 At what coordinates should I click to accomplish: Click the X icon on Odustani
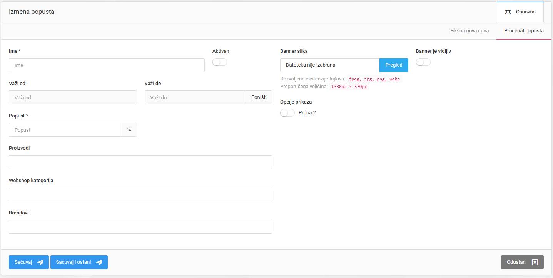[x=535, y=262]
